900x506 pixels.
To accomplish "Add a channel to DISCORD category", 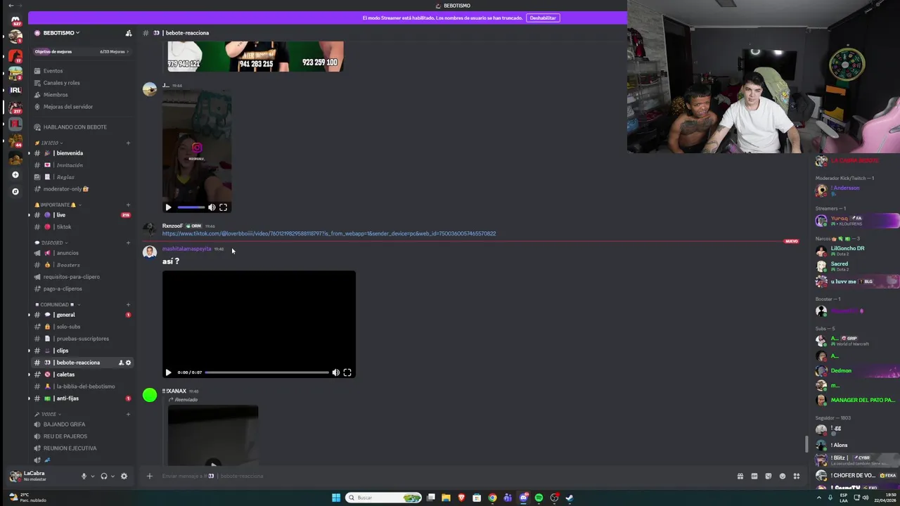I will click(128, 242).
